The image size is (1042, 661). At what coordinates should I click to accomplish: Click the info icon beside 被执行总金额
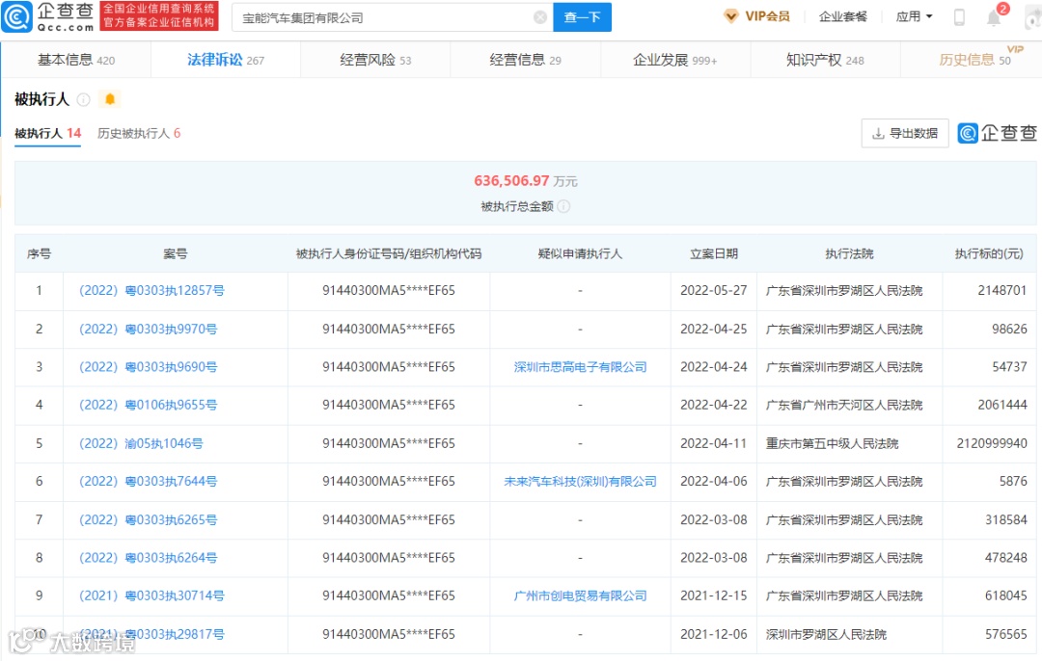(563, 206)
